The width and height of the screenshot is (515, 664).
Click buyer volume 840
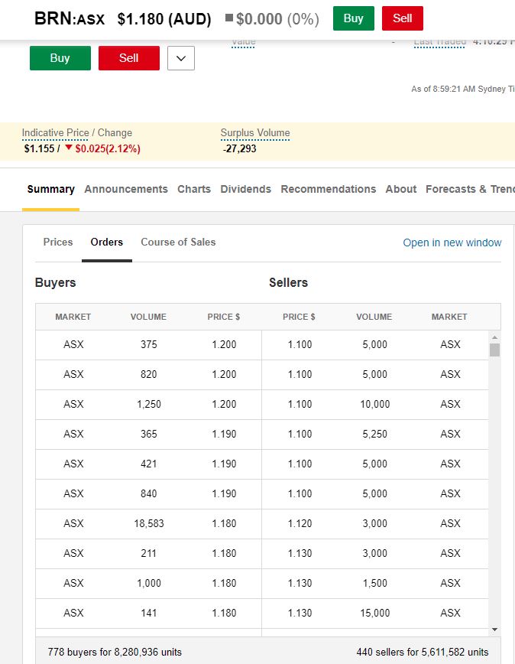[x=149, y=493]
